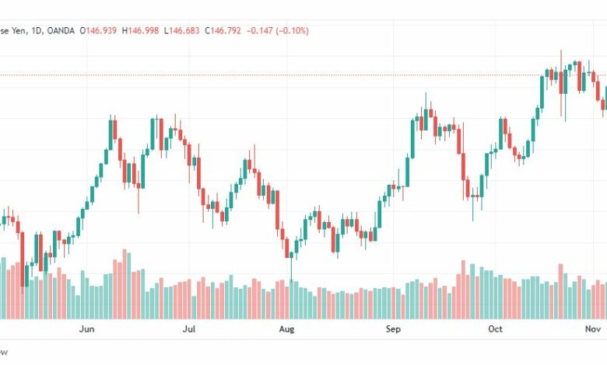The width and height of the screenshot is (607, 365).
Task: Click the Jun label on the time axis
Action: tap(86, 329)
